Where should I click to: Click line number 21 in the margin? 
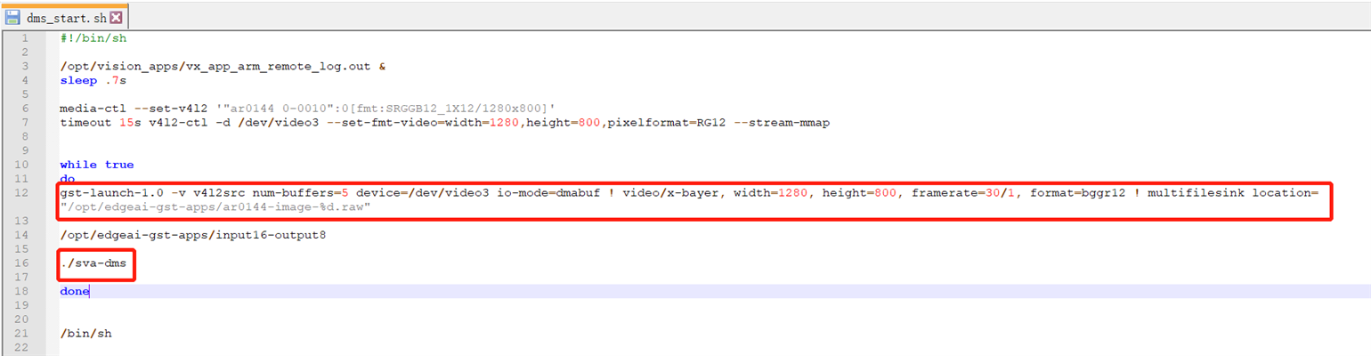[x=23, y=333]
